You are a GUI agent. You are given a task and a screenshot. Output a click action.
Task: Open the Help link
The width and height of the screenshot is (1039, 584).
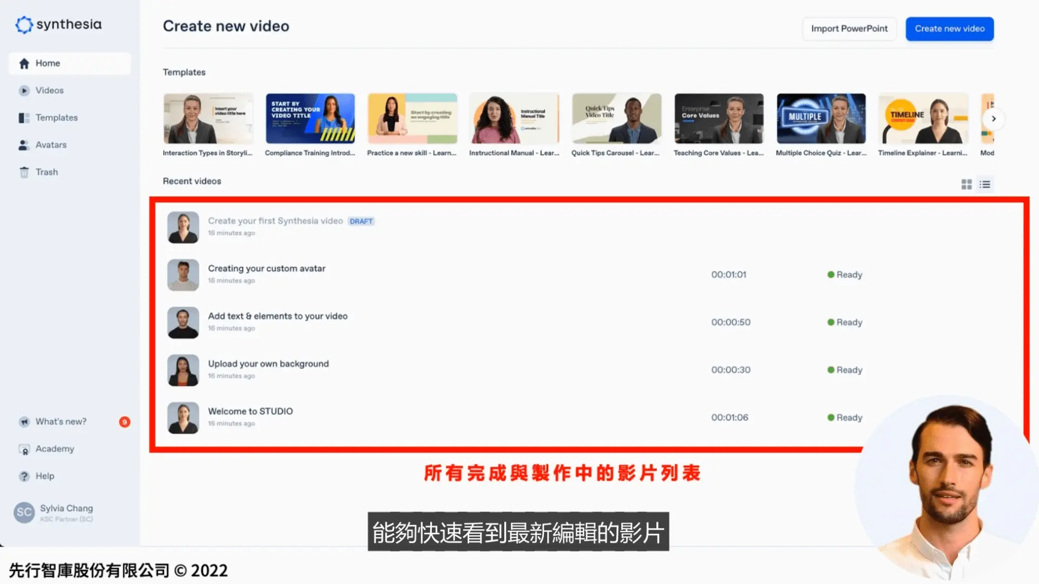point(45,476)
